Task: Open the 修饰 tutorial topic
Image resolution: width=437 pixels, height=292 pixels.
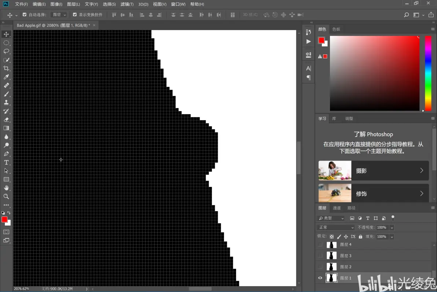Action: click(374, 193)
